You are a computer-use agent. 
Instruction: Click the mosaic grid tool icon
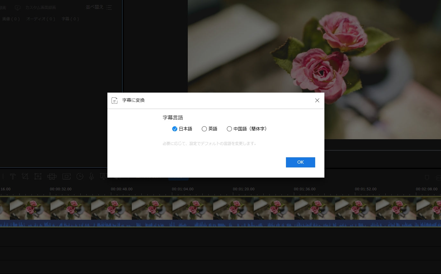[x=52, y=176]
